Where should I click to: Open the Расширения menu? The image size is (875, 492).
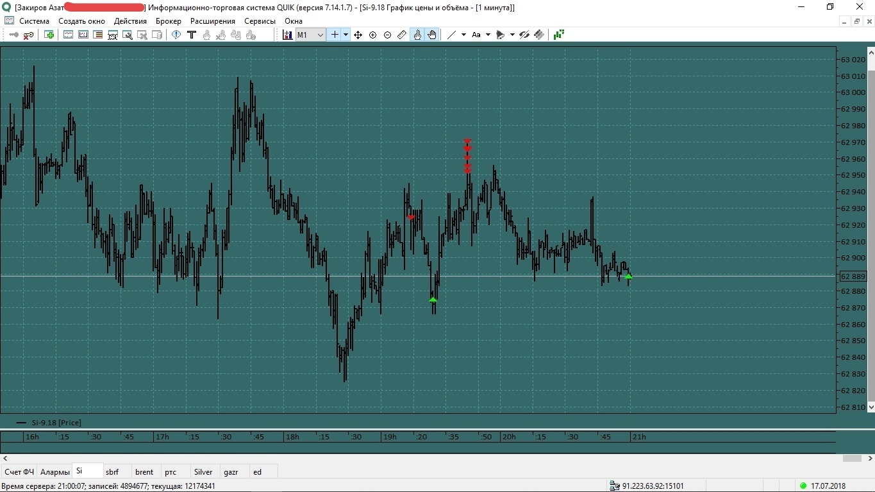pos(213,21)
